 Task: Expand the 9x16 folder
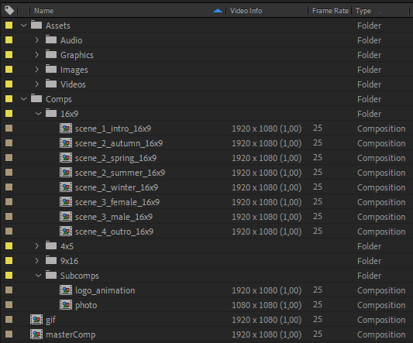(x=37, y=261)
